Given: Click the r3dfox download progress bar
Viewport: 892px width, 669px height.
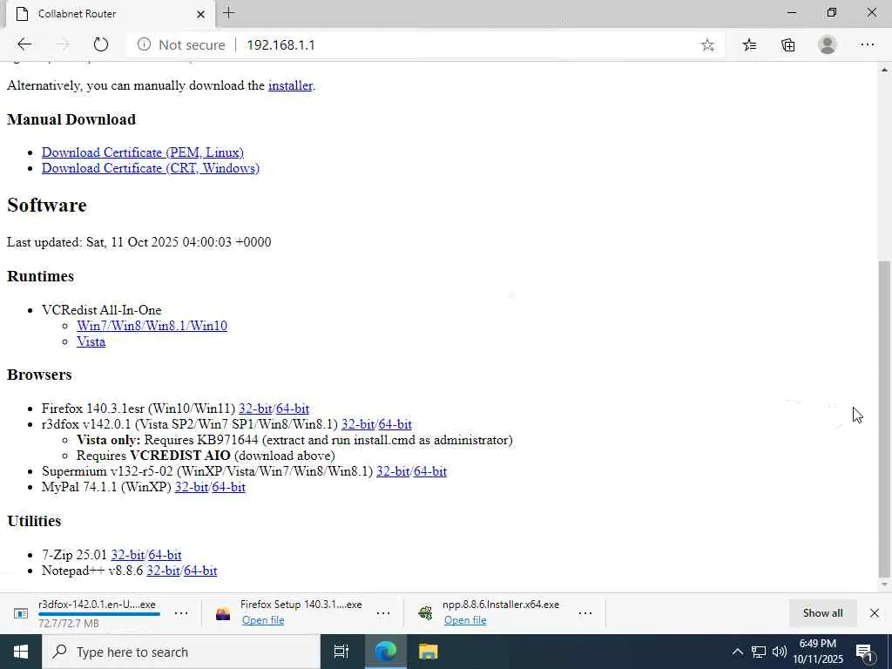Looking at the screenshot, I should coord(99,614).
